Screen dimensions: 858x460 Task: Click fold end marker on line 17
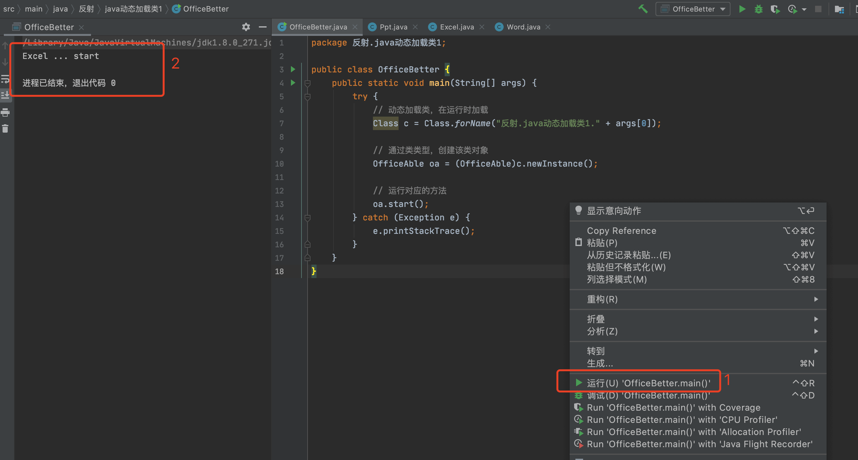(x=308, y=258)
